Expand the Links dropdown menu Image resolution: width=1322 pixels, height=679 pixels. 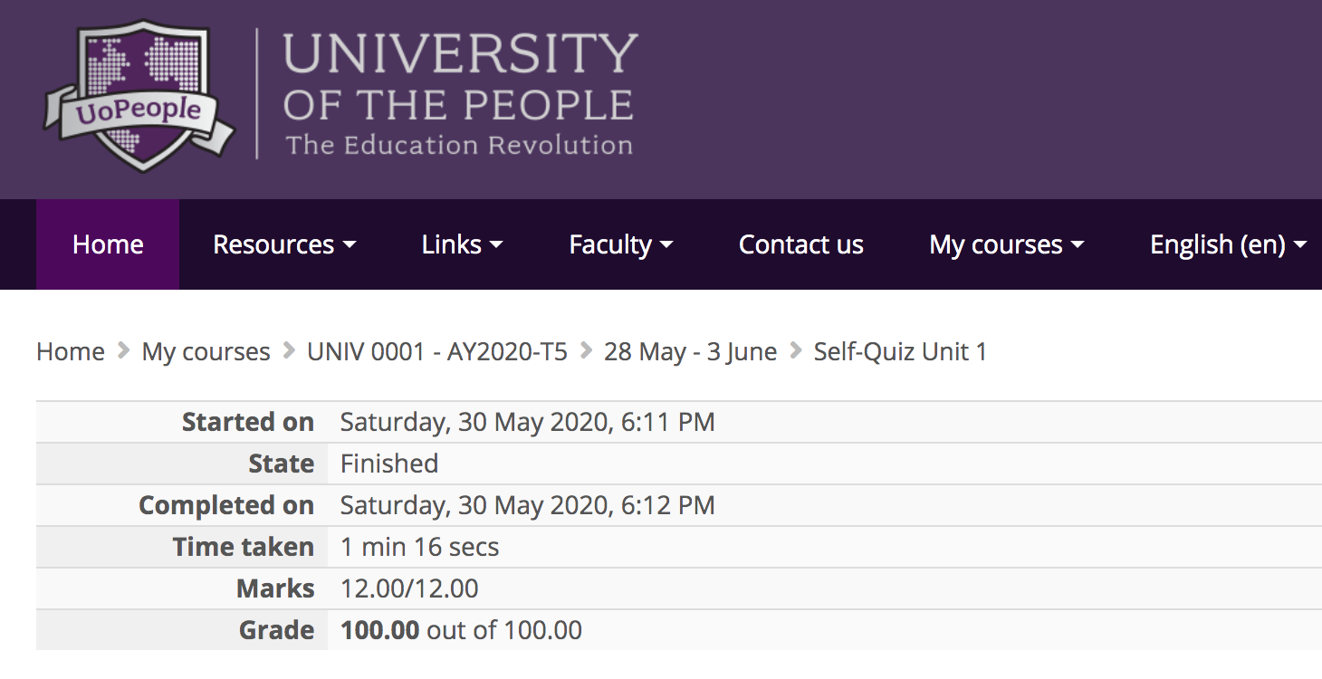click(x=462, y=244)
